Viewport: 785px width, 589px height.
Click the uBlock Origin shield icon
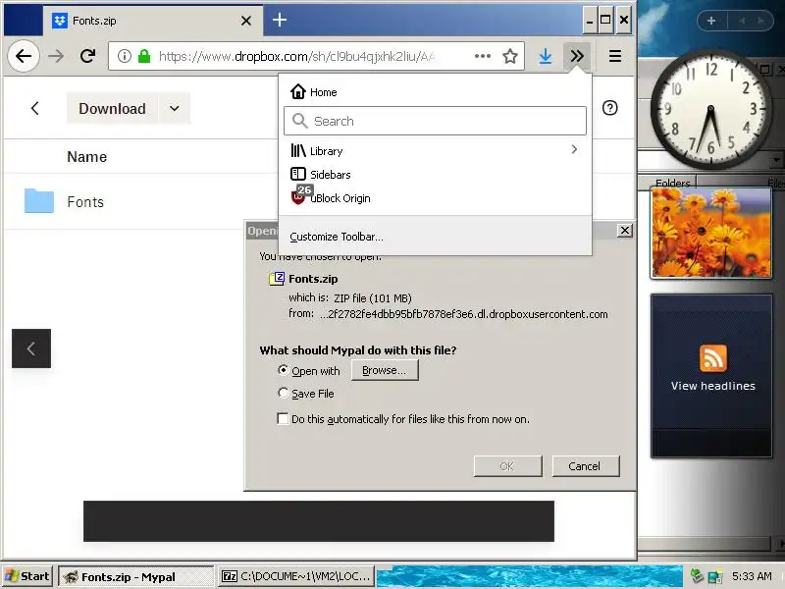(x=298, y=197)
